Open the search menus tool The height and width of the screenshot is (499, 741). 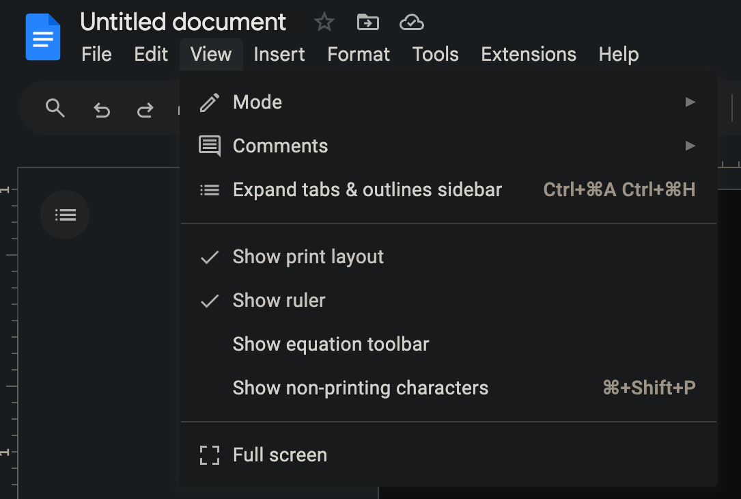(55, 108)
